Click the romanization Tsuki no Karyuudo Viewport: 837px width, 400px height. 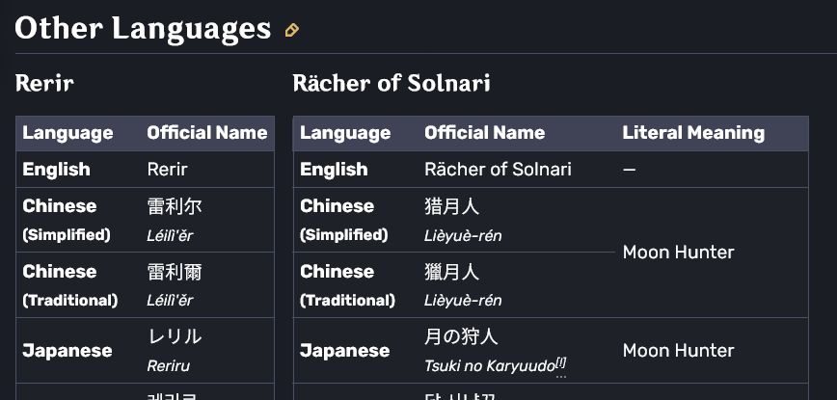click(489, 366)
